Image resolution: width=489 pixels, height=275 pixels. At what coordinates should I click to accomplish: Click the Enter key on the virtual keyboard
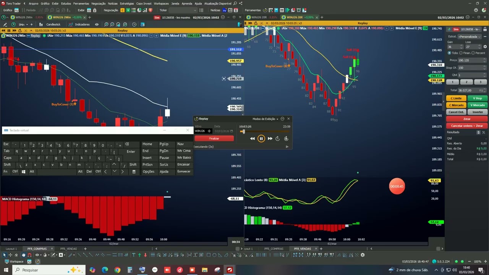131,152
